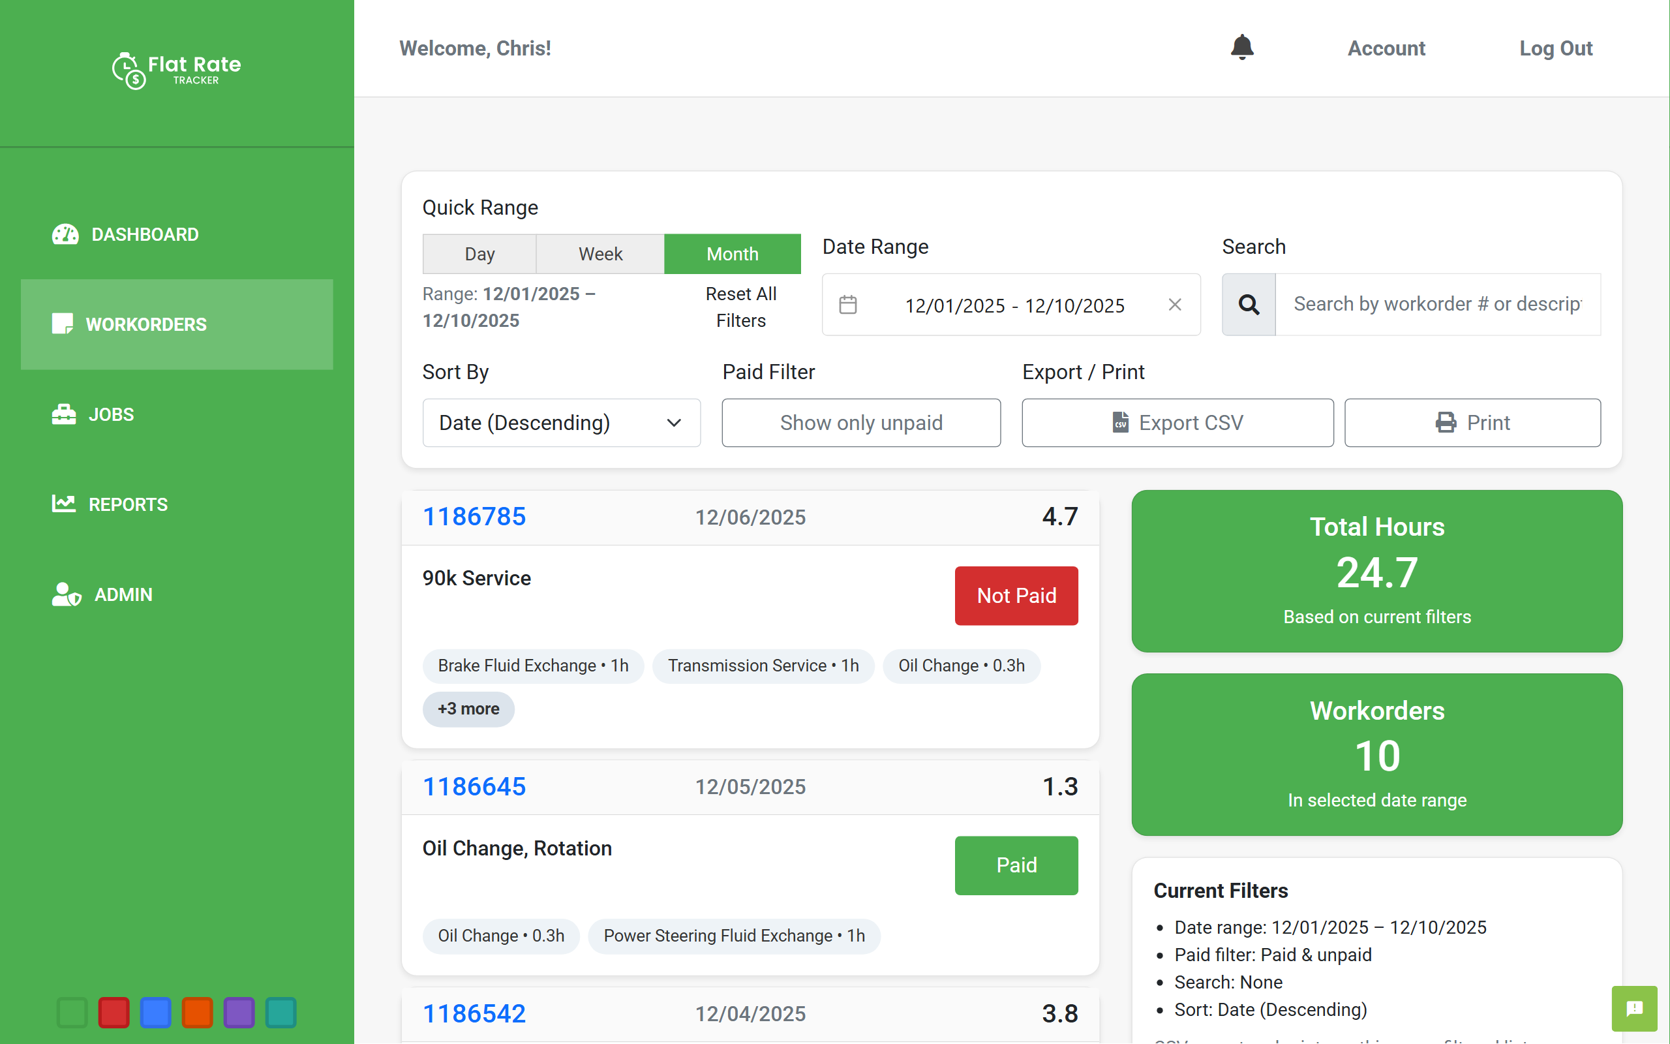Click the Reports chart icon
The image size is (1670, 1044).
(x=63, y=504)
